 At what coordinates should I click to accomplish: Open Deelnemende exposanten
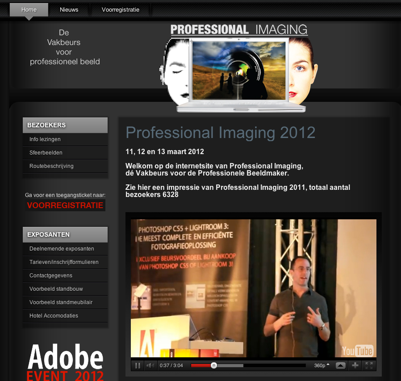pyautogui.click(x=65, y=249)
